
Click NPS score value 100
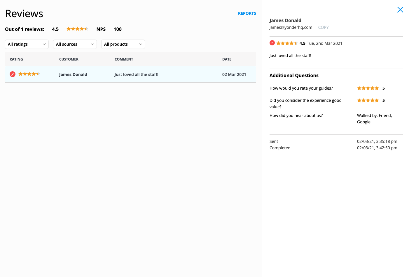pyautogui.click(x=118, y=29)
